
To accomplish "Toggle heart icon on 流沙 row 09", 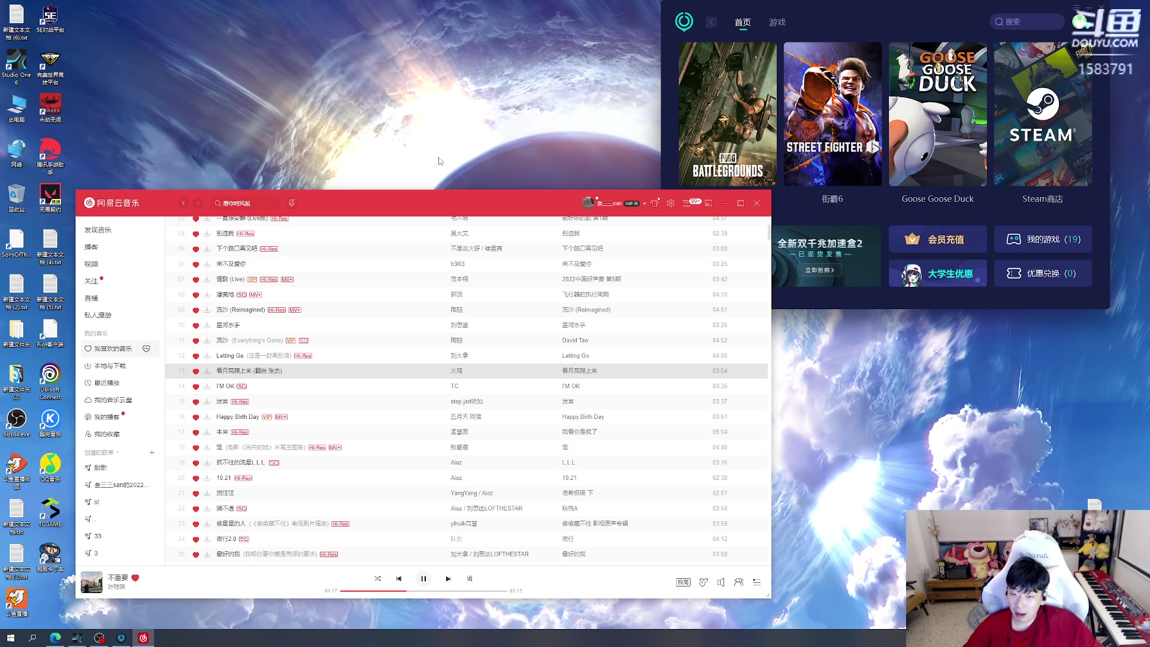I will [x=196, y=310].
